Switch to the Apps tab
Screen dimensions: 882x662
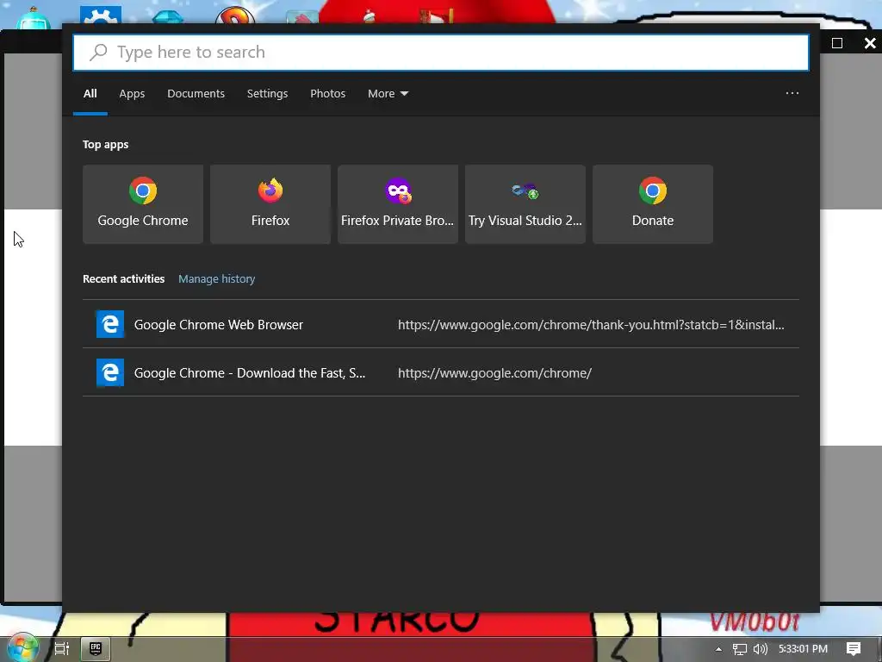pos(132,93)
